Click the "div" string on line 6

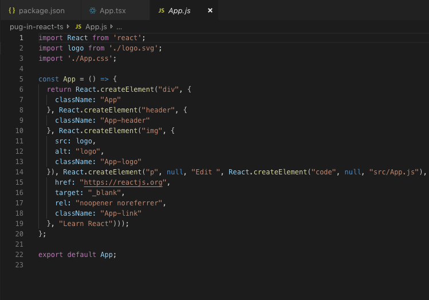tap(168, 89)
